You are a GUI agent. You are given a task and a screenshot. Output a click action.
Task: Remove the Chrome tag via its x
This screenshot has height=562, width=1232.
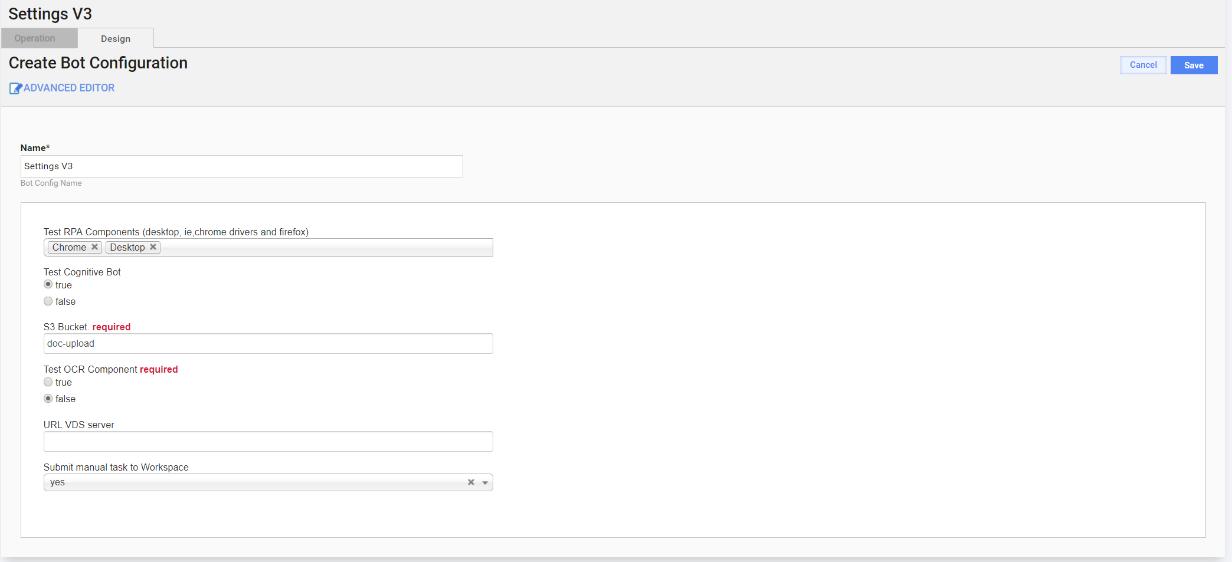click(94, 247)
